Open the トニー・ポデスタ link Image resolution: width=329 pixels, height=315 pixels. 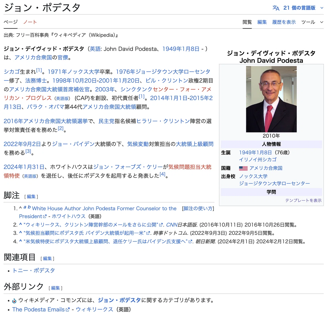coord(34,271)
